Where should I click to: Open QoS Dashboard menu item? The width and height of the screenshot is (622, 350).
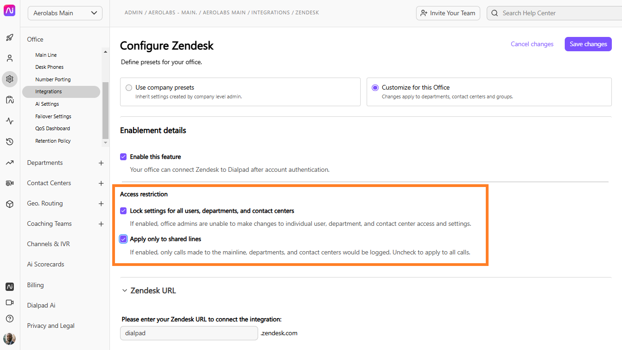click(53, 128)
